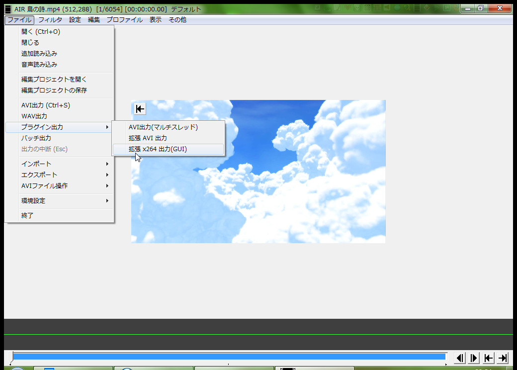Select AVI出力 (Ctrl+S) entry

click(x=60, y=105)
